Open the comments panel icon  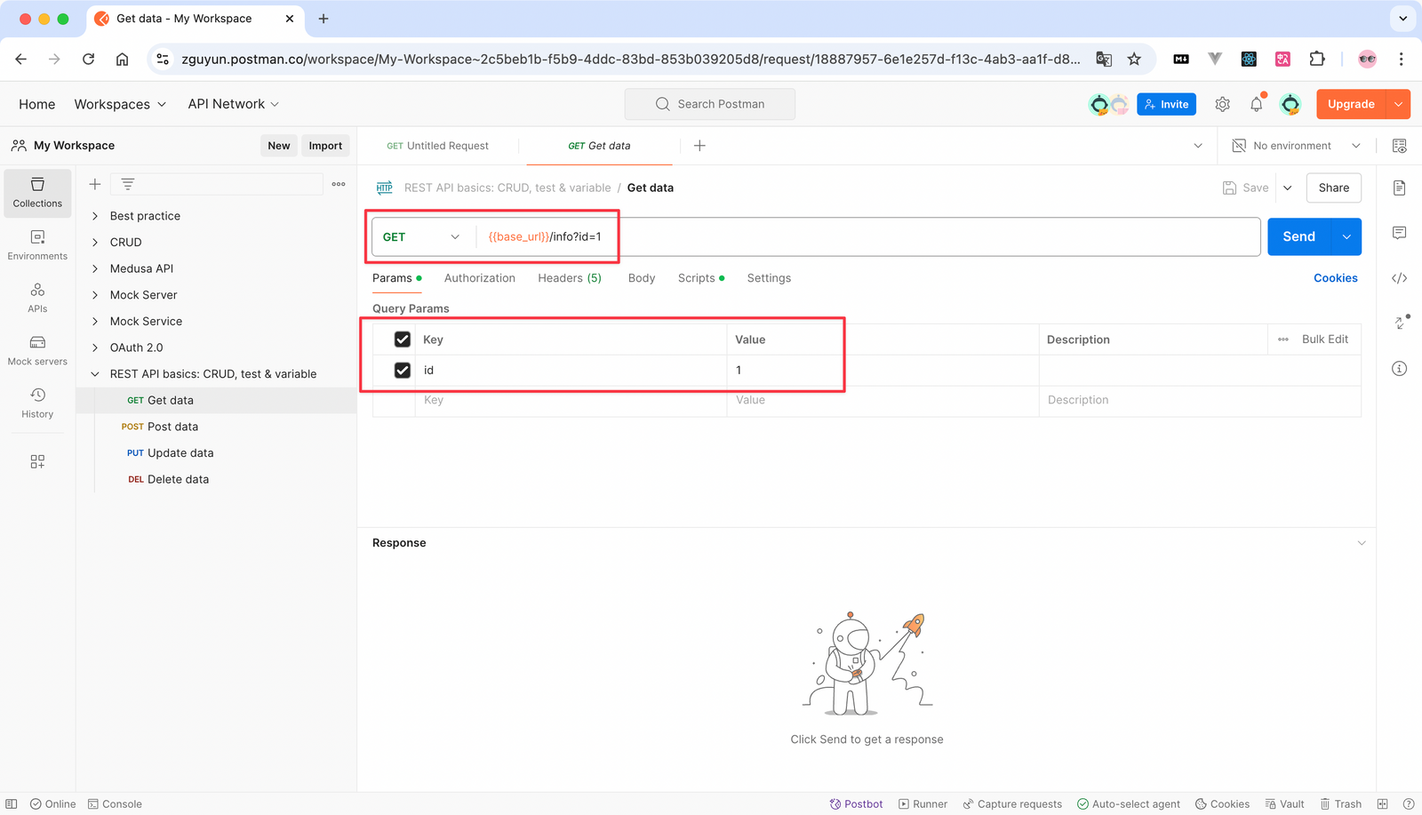coord(1399,233)
